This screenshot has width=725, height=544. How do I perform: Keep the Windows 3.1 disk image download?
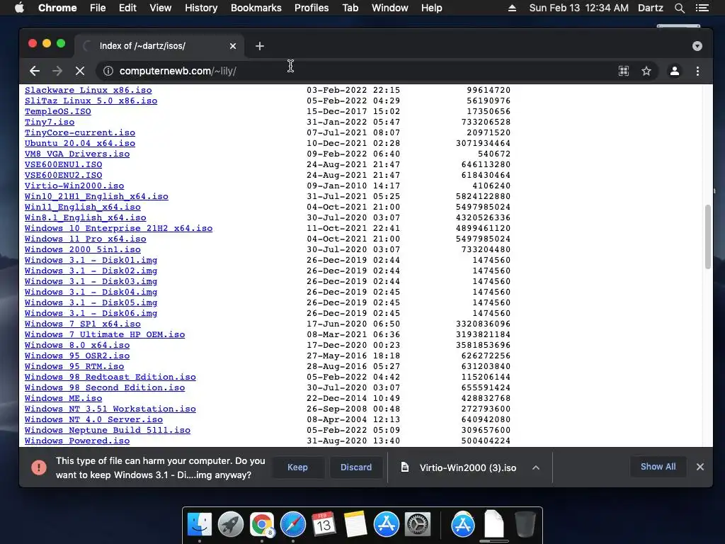tap(297, 467)
